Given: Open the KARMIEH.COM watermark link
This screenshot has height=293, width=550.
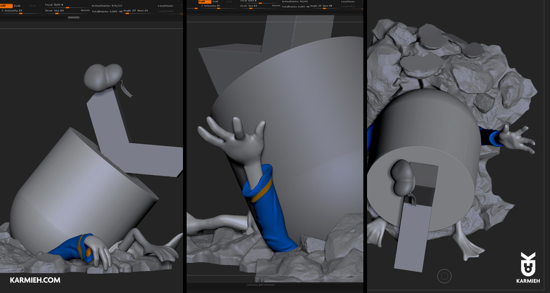Looking at the screenshot, I should (35, 280).
